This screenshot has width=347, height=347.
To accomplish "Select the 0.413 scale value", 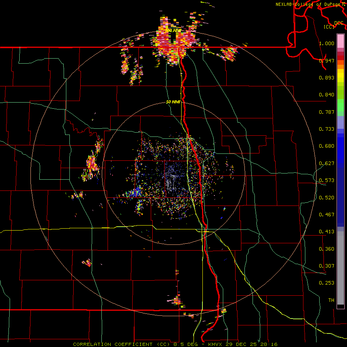I will pyautogui.click(x=327, y=232).
